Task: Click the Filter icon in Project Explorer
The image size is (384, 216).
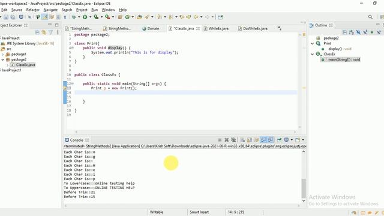Action: (50, 32)
